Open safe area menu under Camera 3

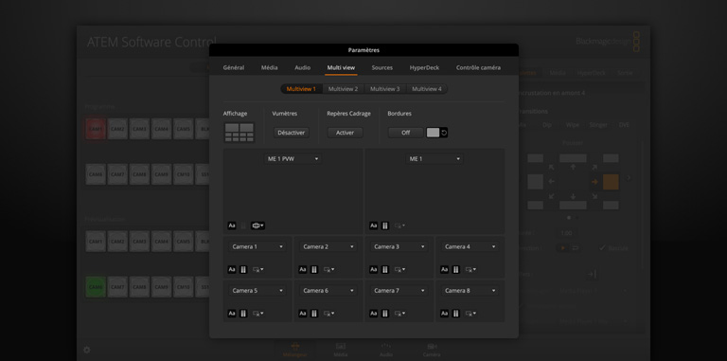399,269
